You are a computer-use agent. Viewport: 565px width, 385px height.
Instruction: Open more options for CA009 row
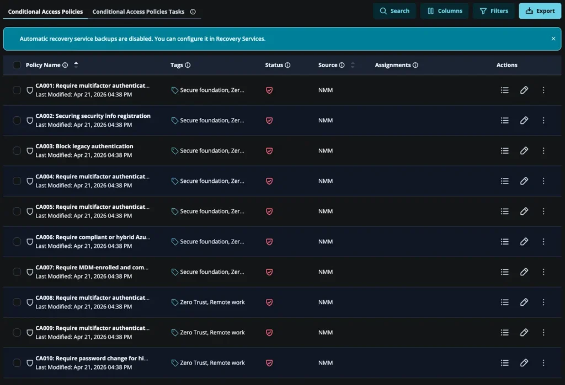tap(543, 333)
